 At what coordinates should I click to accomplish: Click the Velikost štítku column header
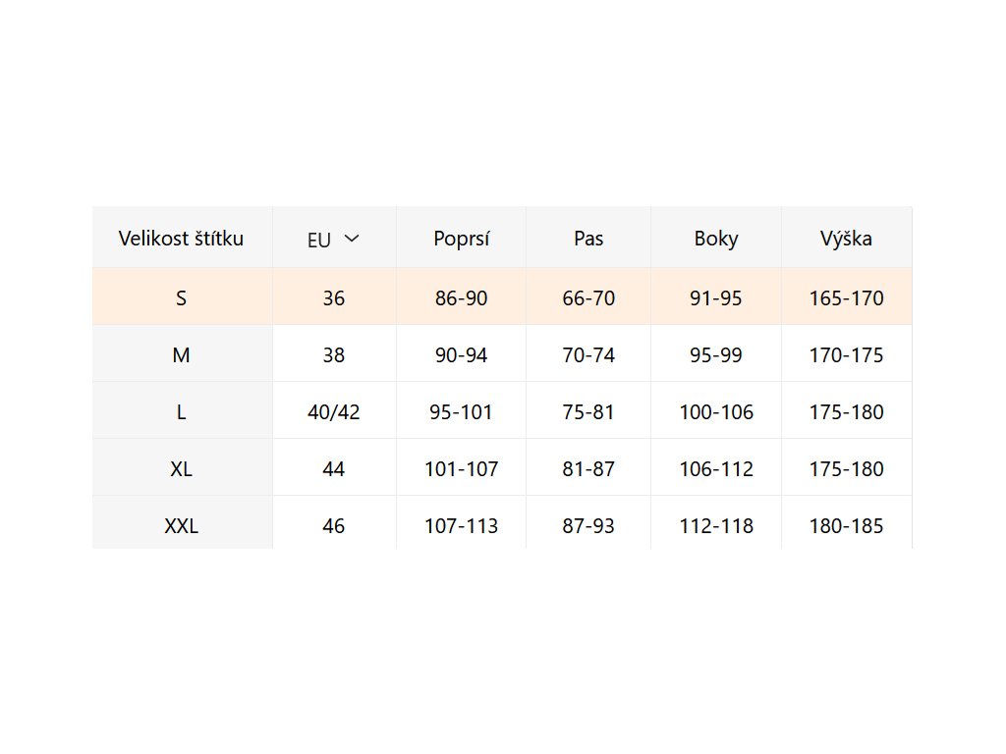[x=181, y=239]
